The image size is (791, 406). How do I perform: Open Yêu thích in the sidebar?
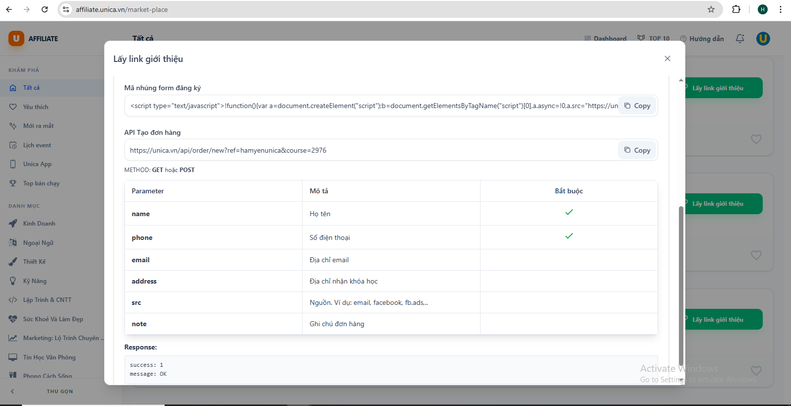pyautogui.click(x=36, y=107)
